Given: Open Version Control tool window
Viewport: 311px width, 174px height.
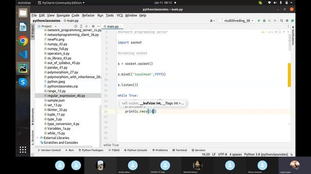Looking at the screenshot, I should [x=49, y=150].
